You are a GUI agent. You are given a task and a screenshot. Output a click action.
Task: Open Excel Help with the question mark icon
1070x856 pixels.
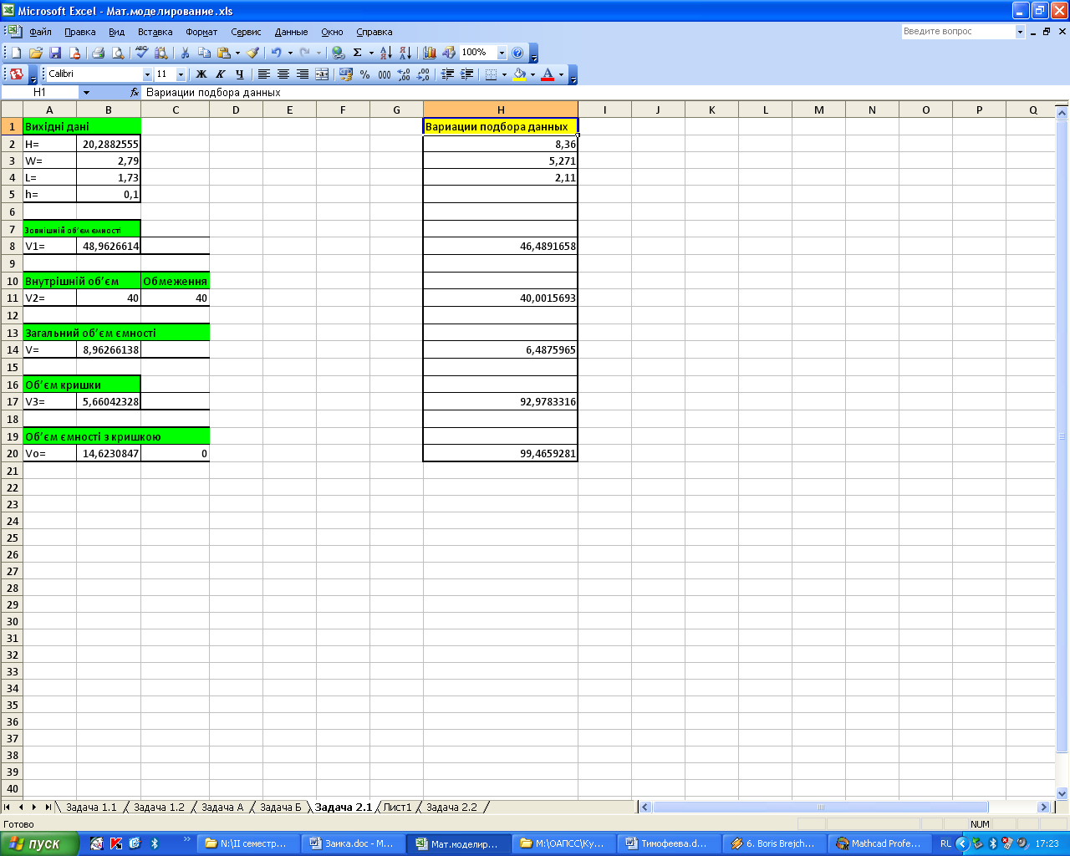[517, 53]
